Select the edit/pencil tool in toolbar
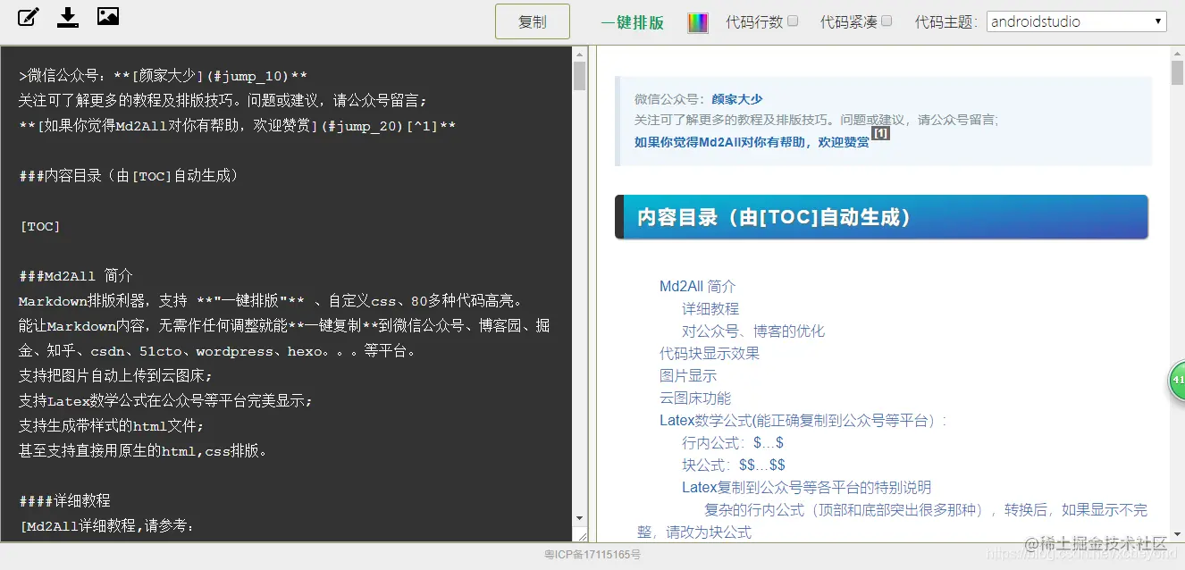Screen dimensions: 1185x570 28,16
